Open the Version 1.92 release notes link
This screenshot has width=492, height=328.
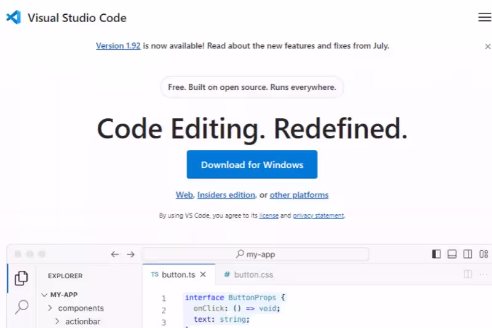[118, 46]
